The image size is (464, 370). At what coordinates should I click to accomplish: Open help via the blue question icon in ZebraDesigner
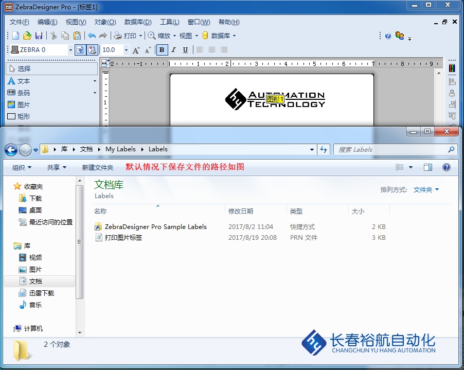388,36
